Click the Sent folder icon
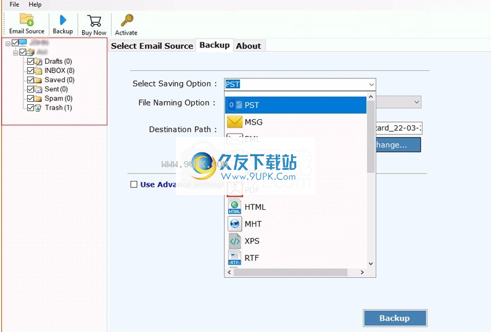 click(38, 89)
